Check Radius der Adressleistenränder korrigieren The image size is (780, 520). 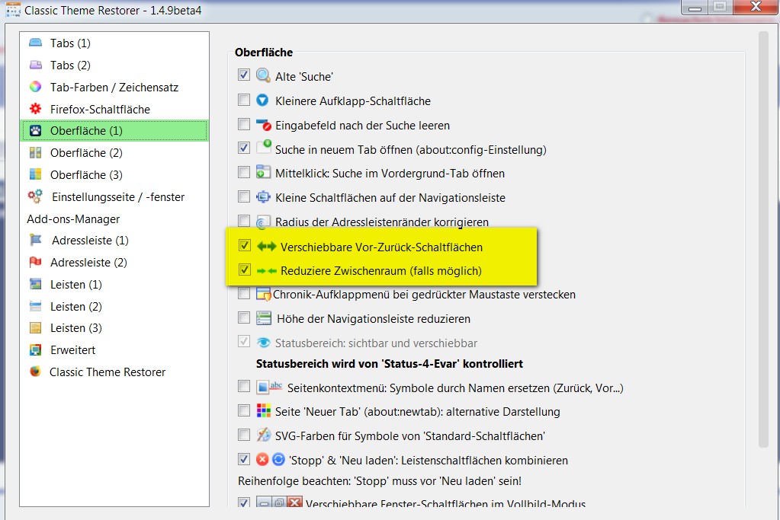click(x=244, y=221)
